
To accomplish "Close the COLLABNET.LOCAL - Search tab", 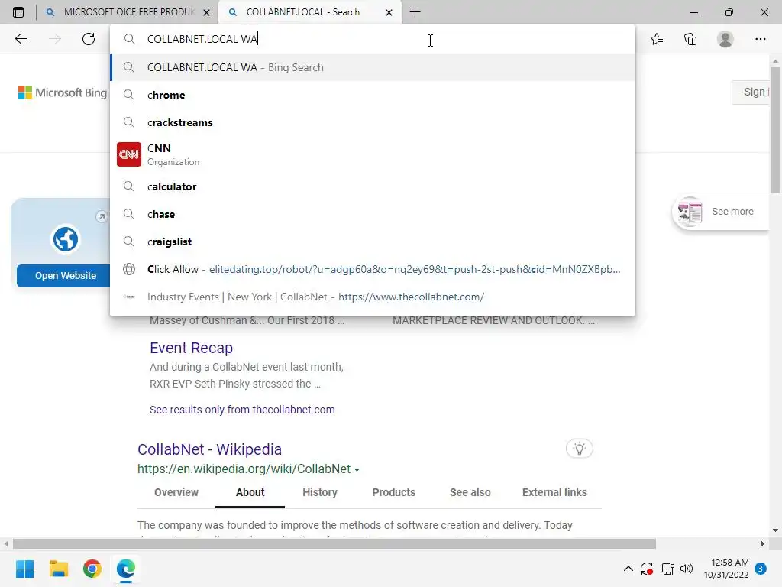I will pyautogui.click(x=389, y=12).
